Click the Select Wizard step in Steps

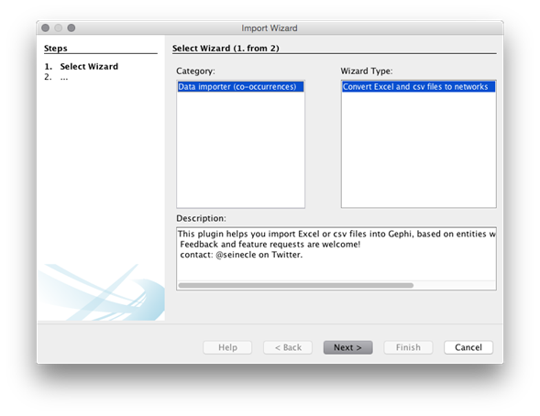point(89,66)
